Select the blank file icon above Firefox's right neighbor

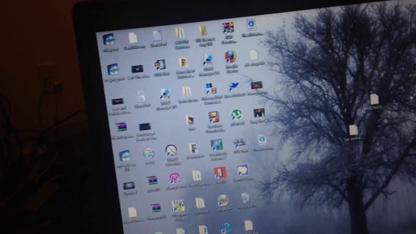tap(253, 55)
